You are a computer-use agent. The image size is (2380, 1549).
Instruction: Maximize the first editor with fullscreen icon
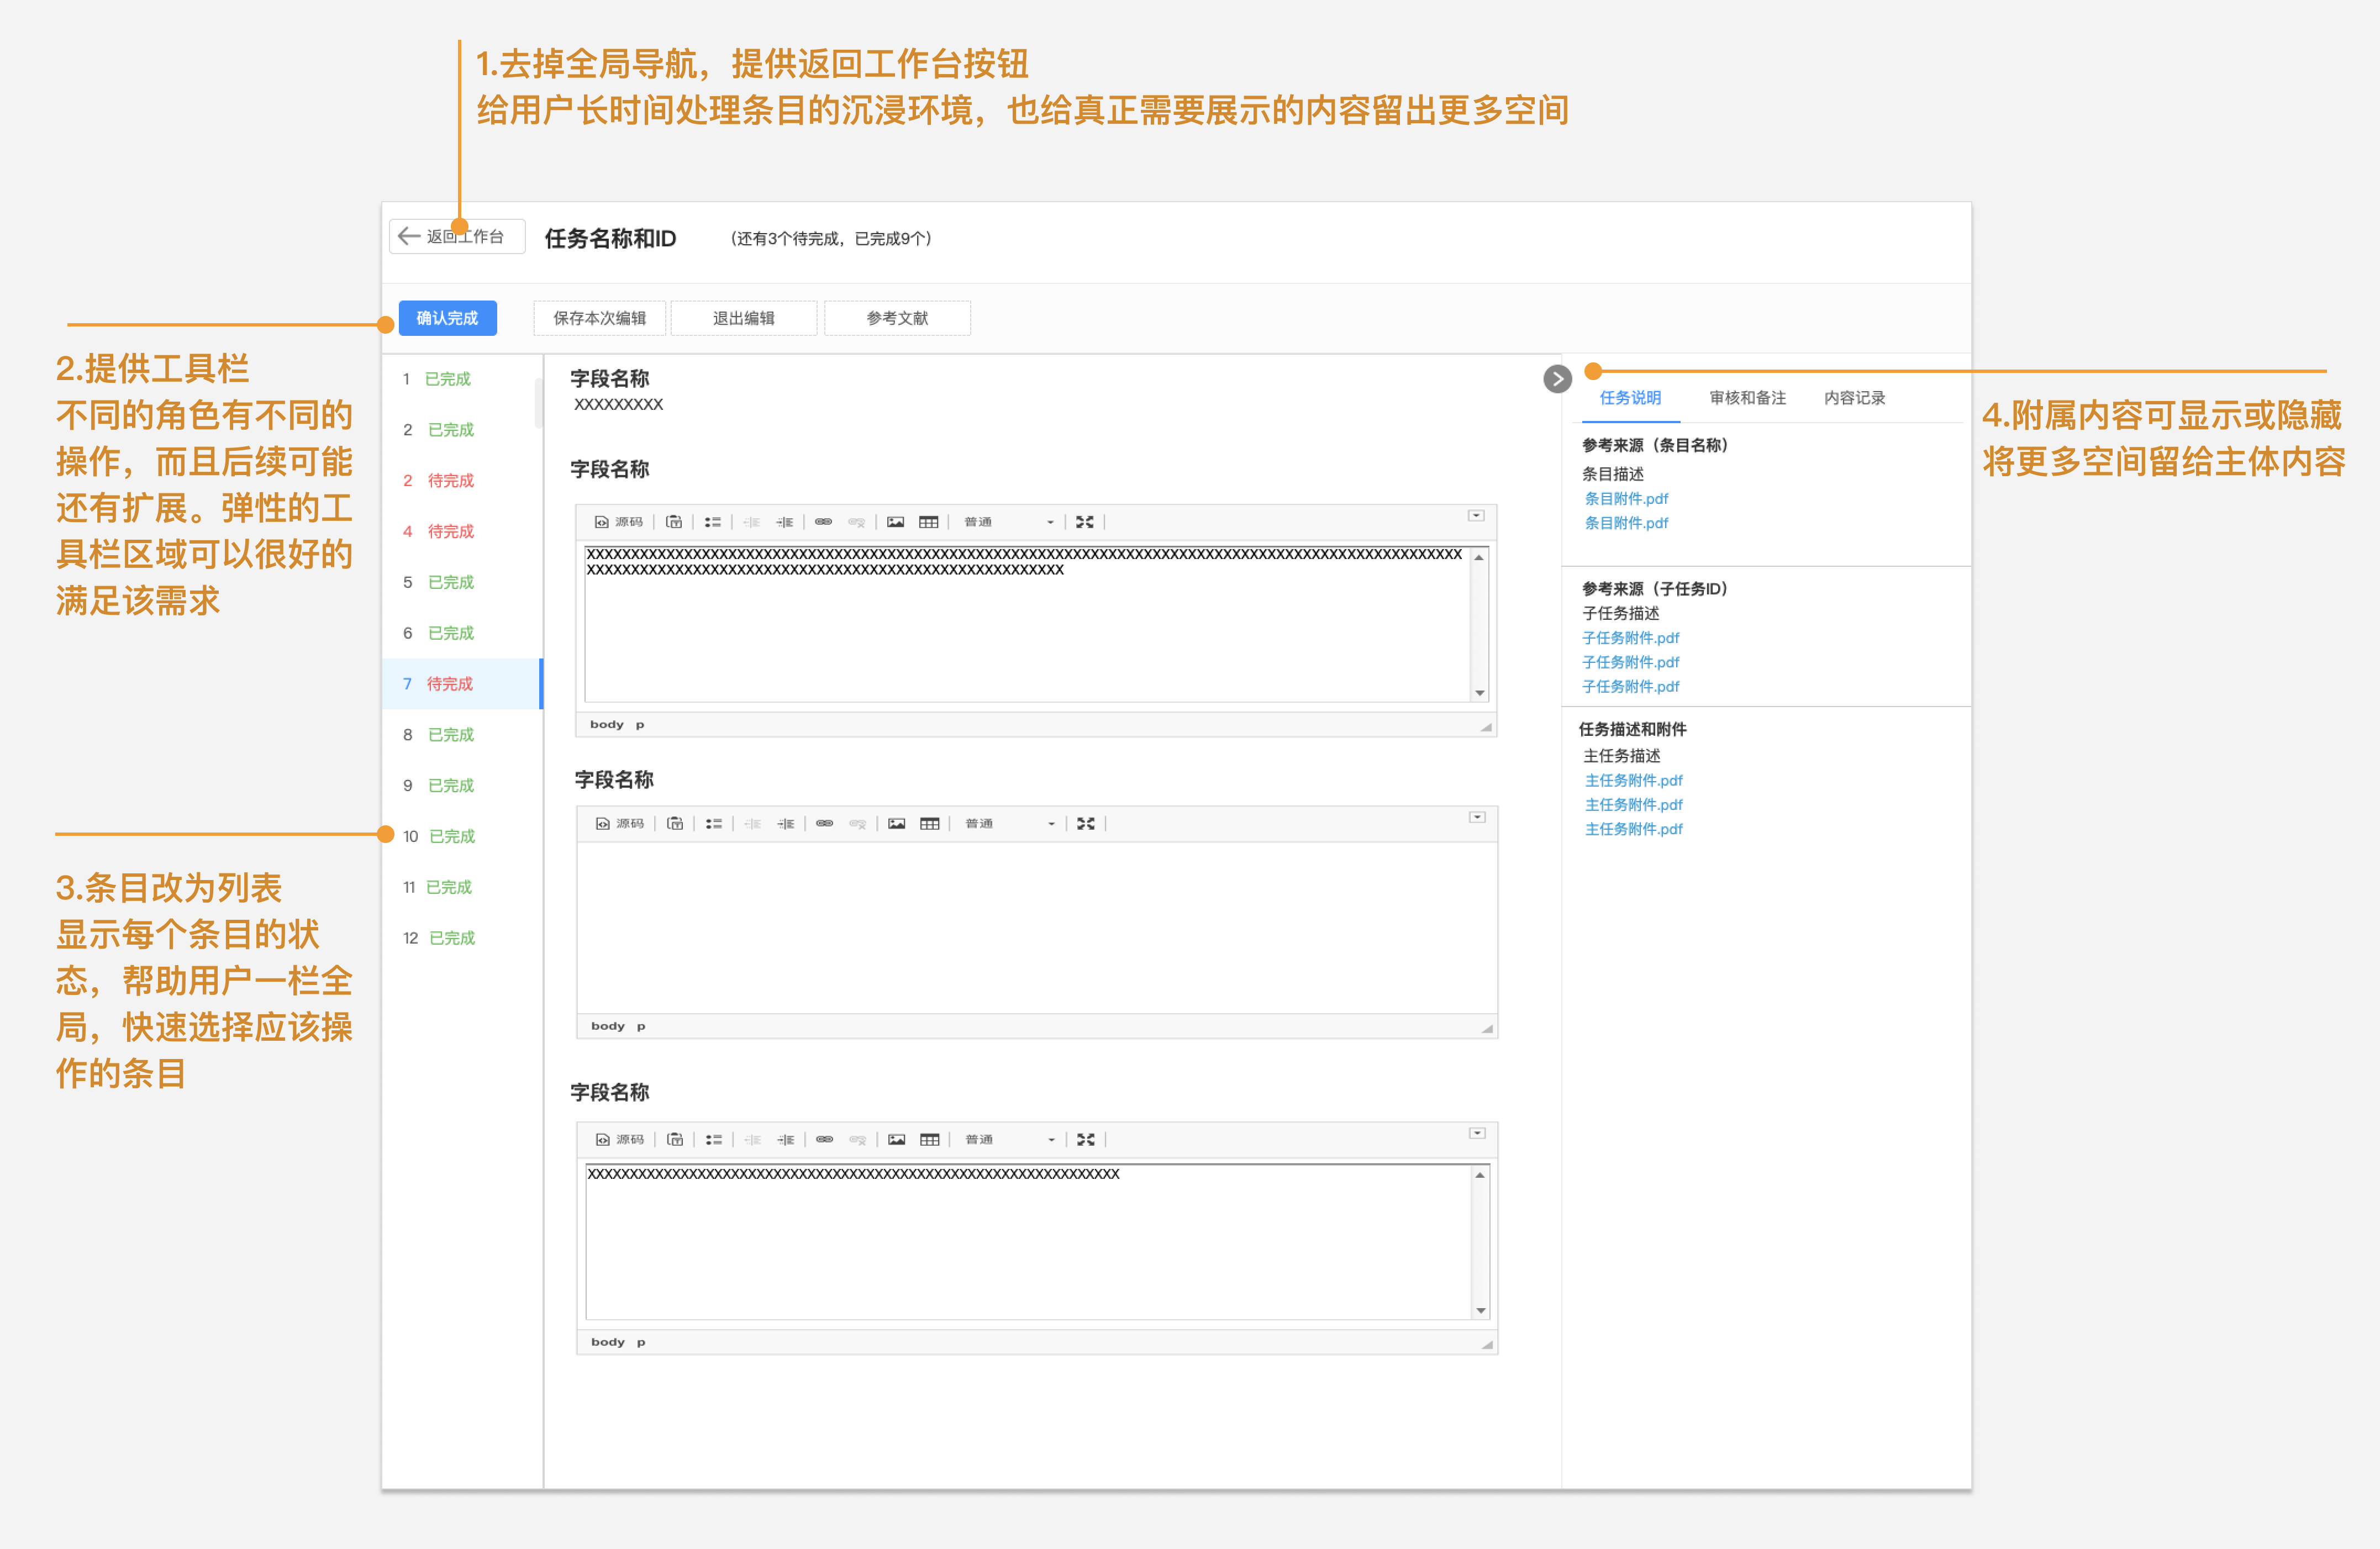click(1084, 522)
